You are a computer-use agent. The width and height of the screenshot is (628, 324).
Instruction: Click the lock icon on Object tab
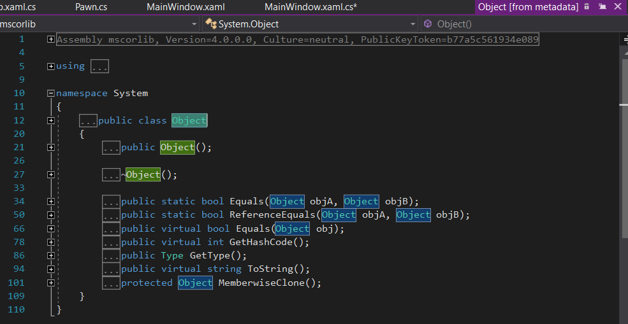(586, 7)
